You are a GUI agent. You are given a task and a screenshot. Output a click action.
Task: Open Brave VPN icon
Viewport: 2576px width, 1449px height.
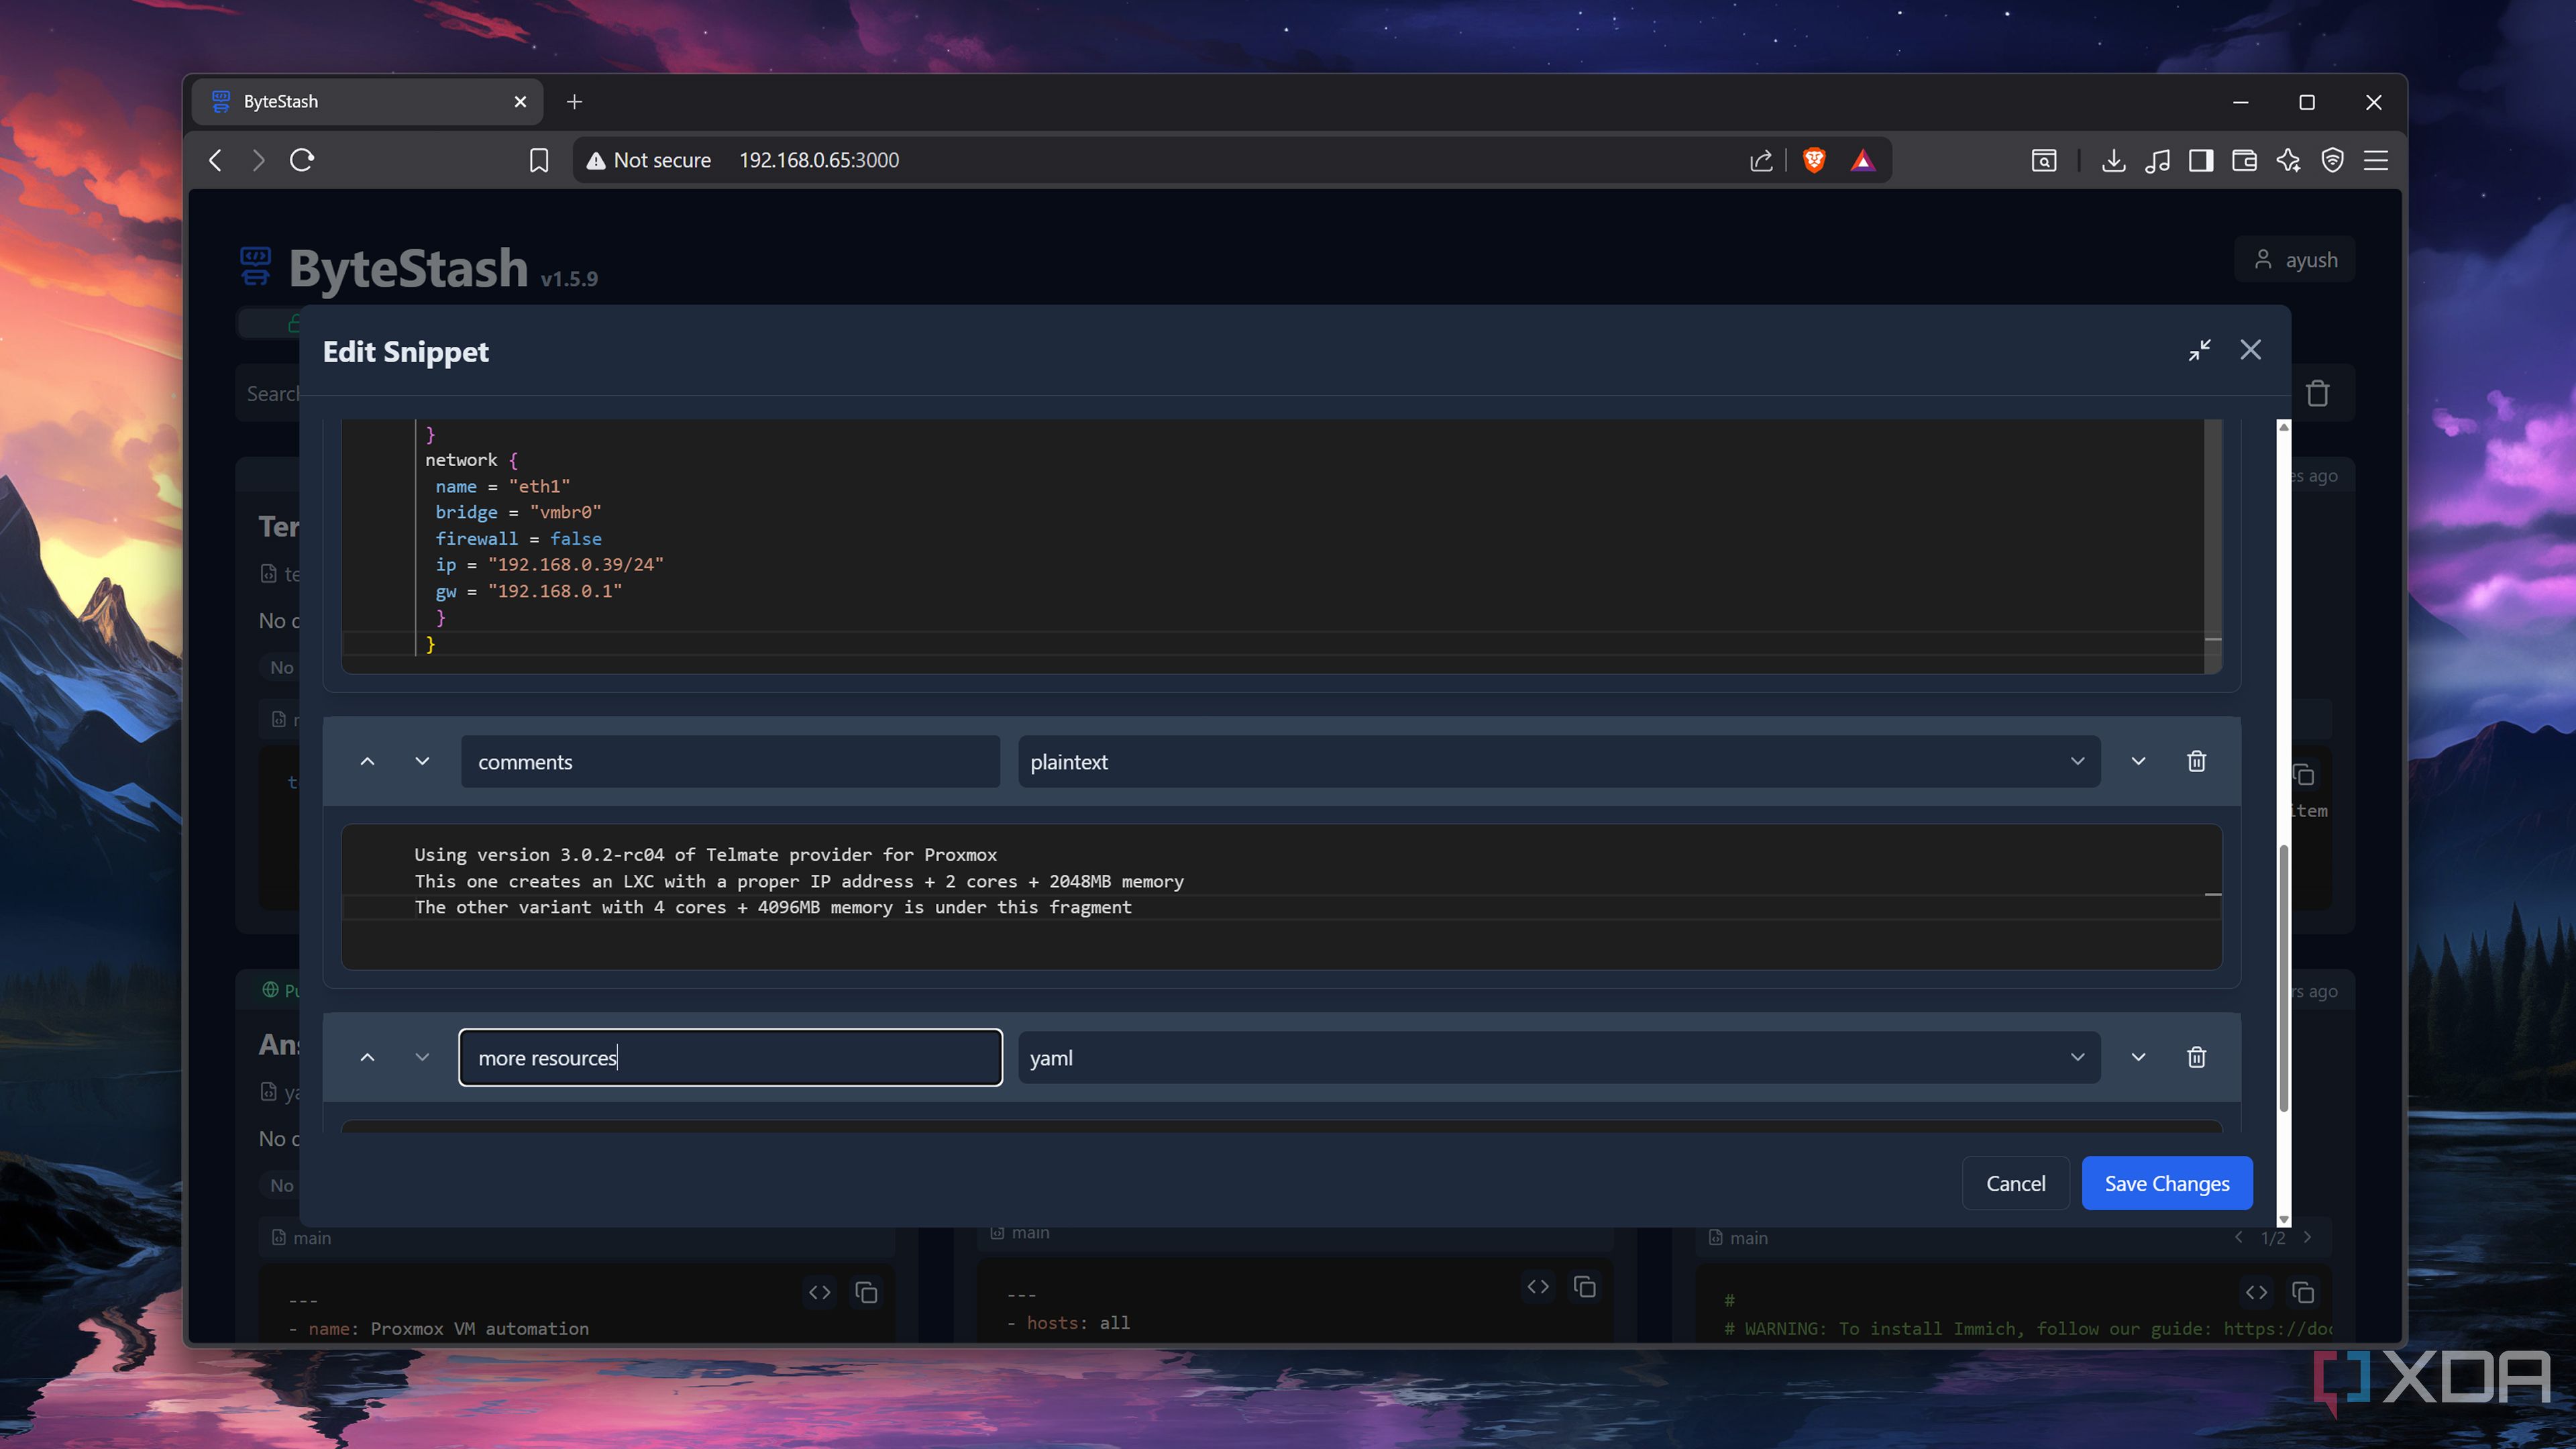pyautogui.click(x=2333, y=160)
